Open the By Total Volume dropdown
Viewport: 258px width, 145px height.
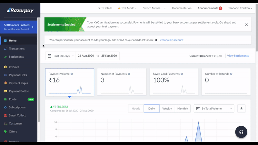point(214,109)
